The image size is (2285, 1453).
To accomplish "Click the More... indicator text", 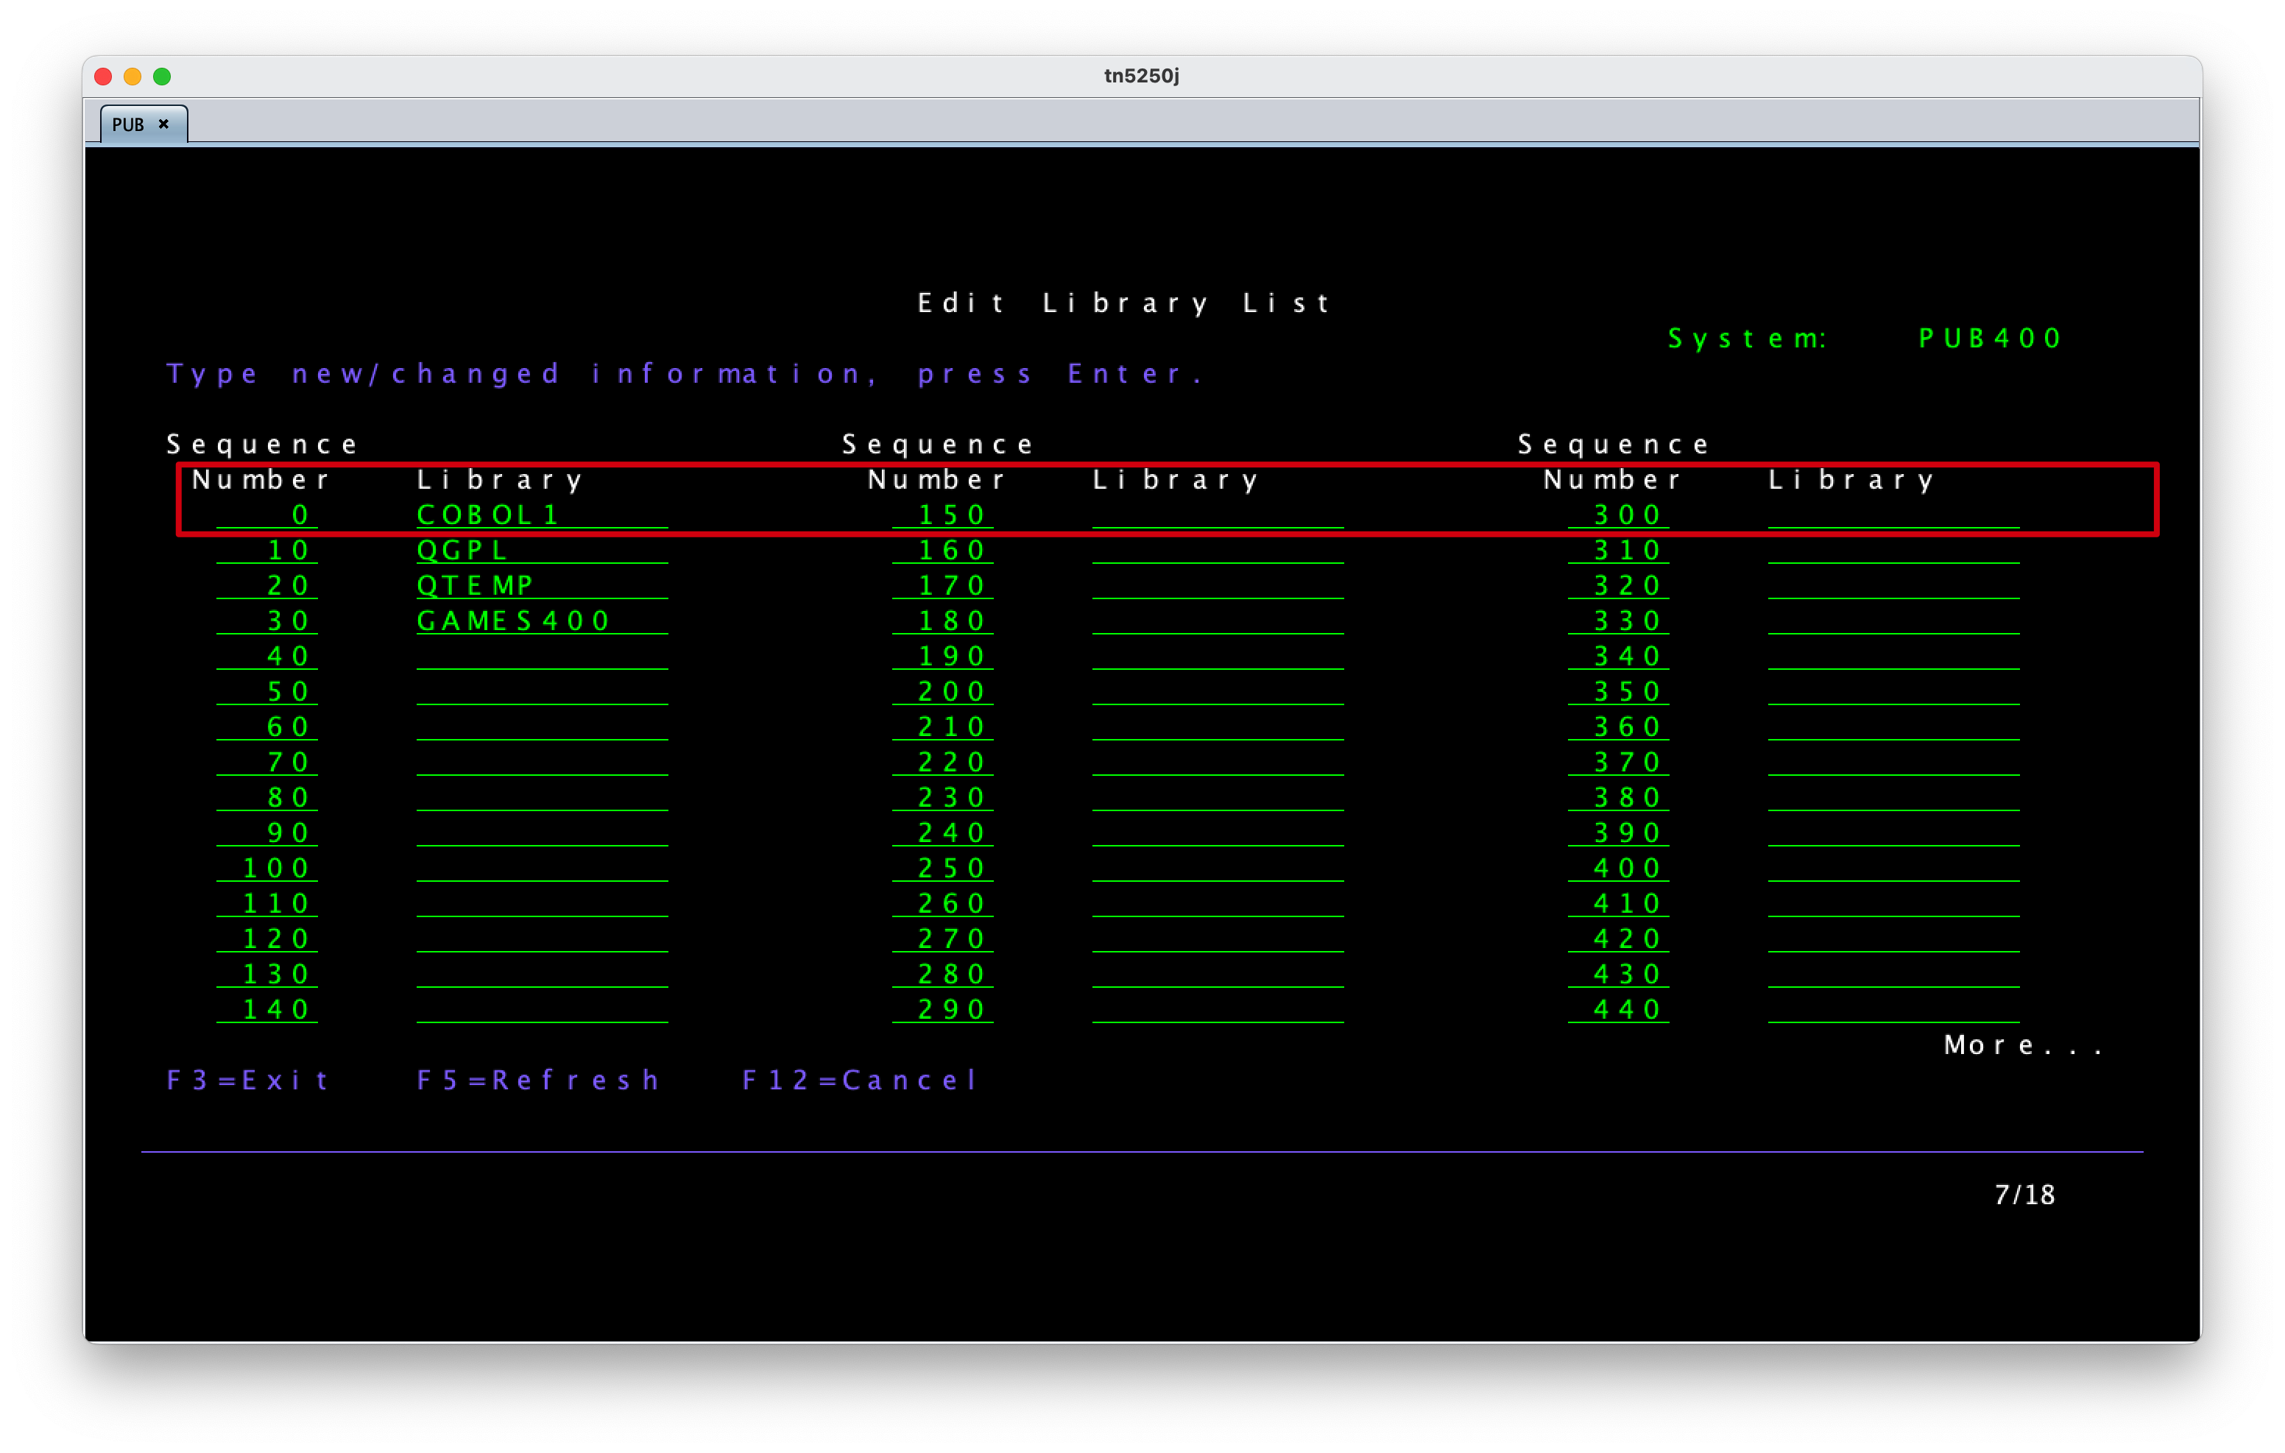I will [2023, 1045].
